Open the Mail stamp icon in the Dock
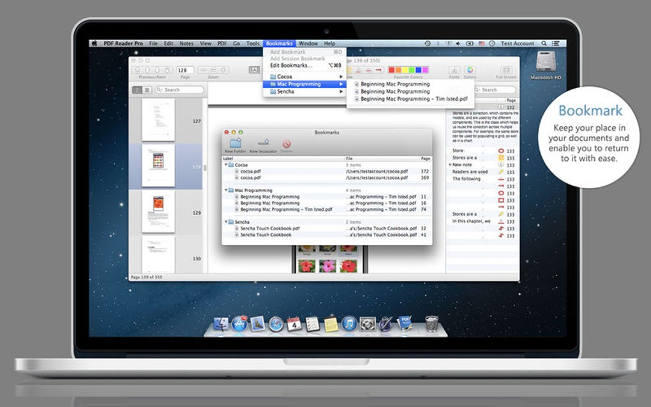 point(257,324)
